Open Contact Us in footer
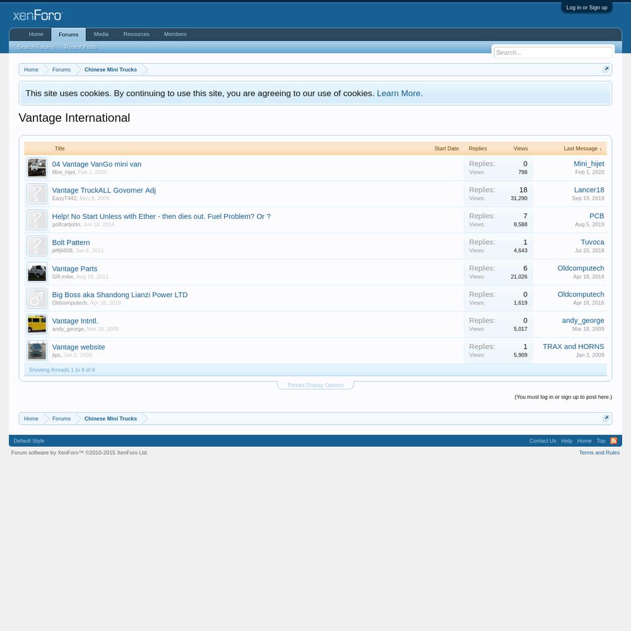Screen dimensions: 631x631 click(x=543, y=440)
